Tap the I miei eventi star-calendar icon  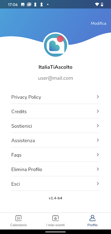click(x=55, y=218)
